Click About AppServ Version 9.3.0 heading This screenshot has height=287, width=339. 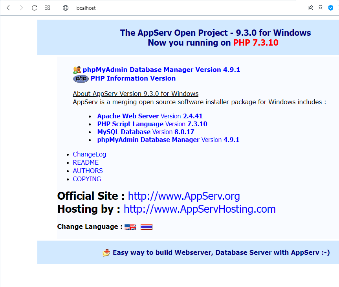click(x=136, y=94)
